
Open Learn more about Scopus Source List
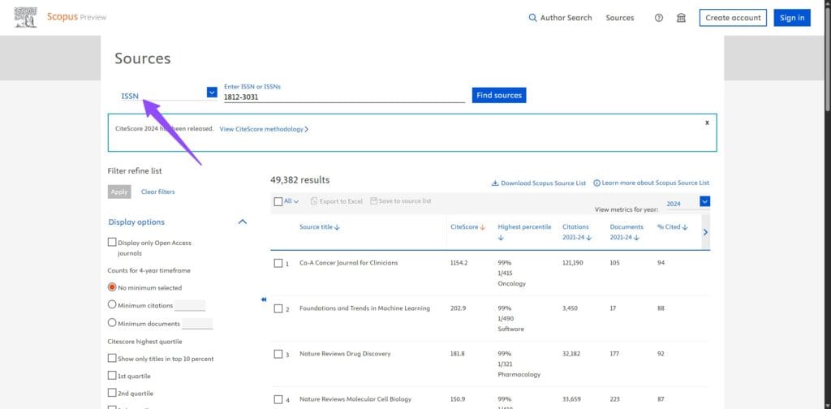pos(652,183)
